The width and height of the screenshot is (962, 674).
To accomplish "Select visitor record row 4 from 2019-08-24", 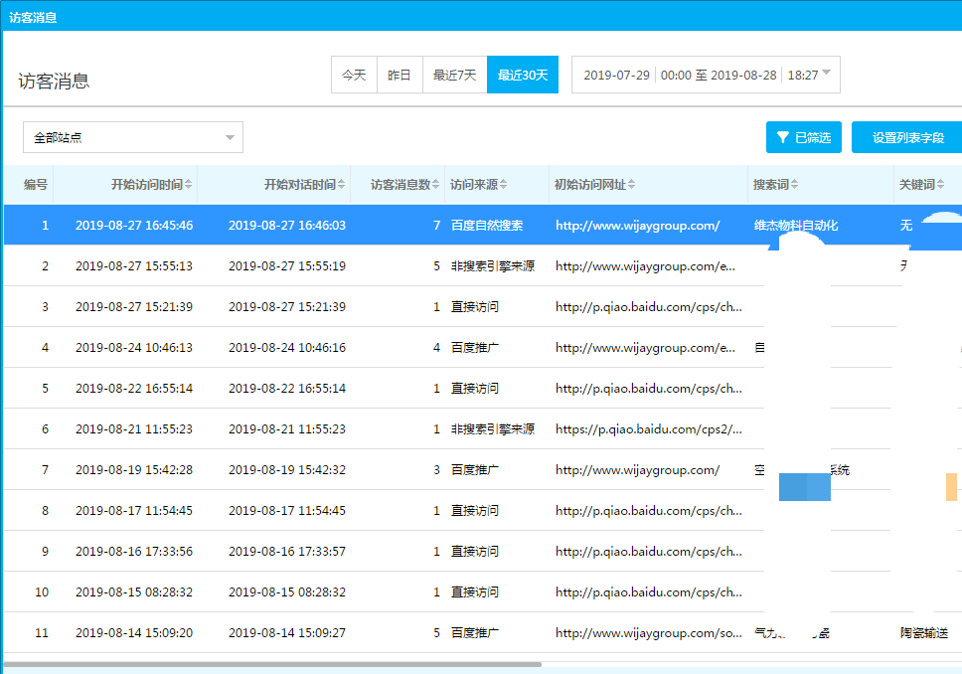I will point(134,348).
